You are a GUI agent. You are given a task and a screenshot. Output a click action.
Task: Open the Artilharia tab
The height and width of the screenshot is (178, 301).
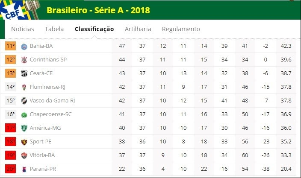[138, 29]
